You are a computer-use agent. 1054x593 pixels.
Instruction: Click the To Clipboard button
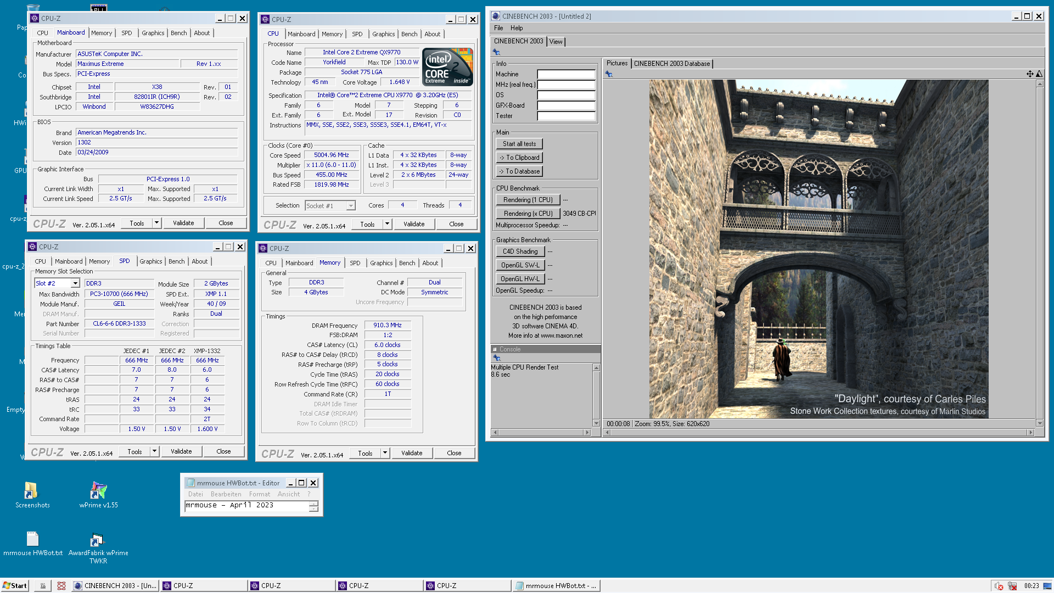(x=519, y=158)
